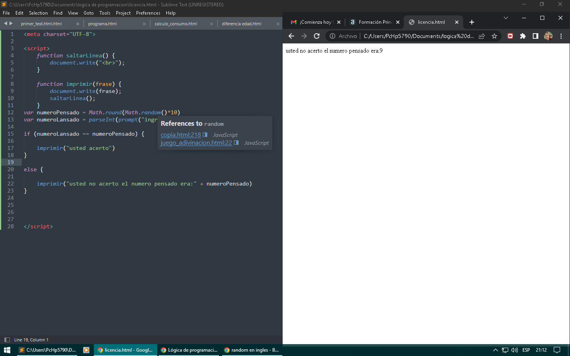Click line number 19 in gutter
The width and height of the screenshot is (570, 356).
point(10,162)
